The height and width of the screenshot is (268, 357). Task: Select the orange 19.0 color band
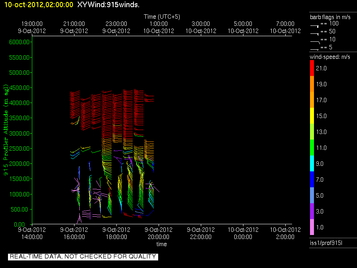click(312, 84)
